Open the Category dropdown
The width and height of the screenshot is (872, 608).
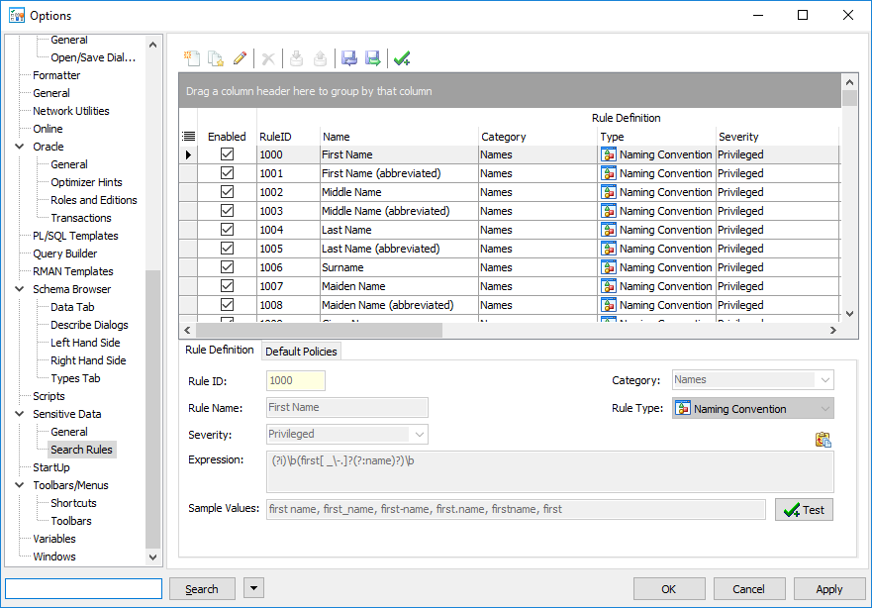click(824, 380)
